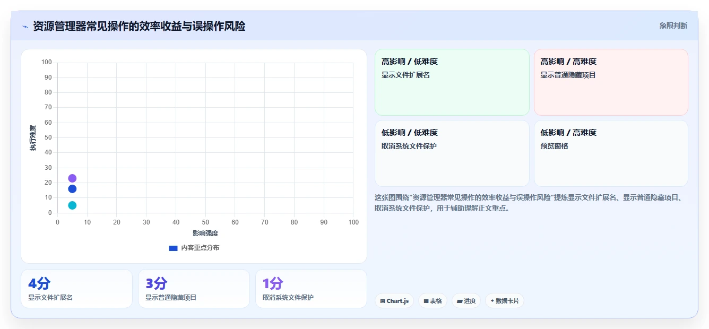Screen dimensions: 709x329
Task: Click the 预览窗格 quadrant text
Action: click(554, 146)
